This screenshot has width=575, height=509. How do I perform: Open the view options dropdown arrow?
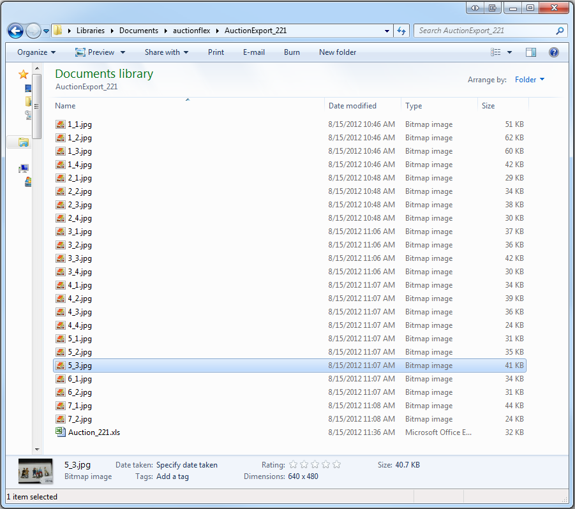[x=509, y=52]
